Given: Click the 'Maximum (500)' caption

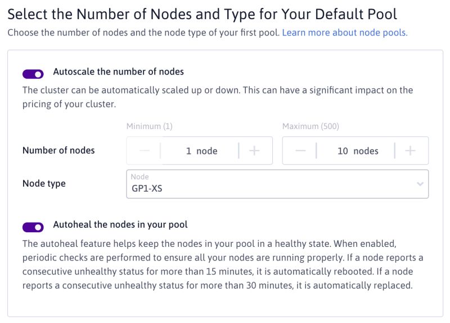Looking at the screenshot, I should point(310,126).
